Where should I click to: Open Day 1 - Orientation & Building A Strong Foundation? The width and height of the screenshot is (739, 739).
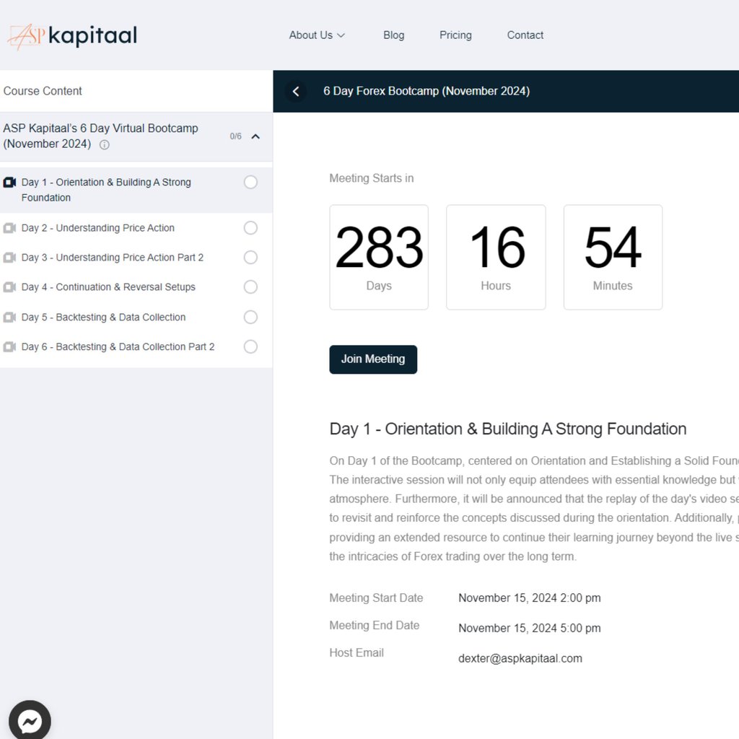click(x=136, y=190)
